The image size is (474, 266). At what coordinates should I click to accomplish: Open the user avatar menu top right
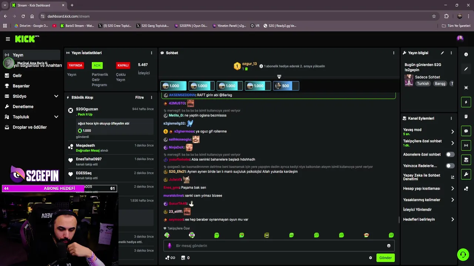[460, 38]
